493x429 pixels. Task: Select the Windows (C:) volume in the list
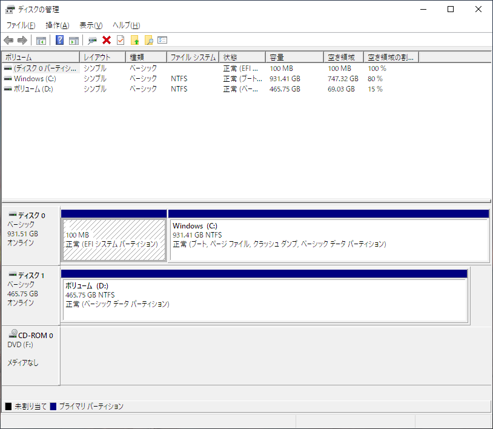click(x=35, y=79)
